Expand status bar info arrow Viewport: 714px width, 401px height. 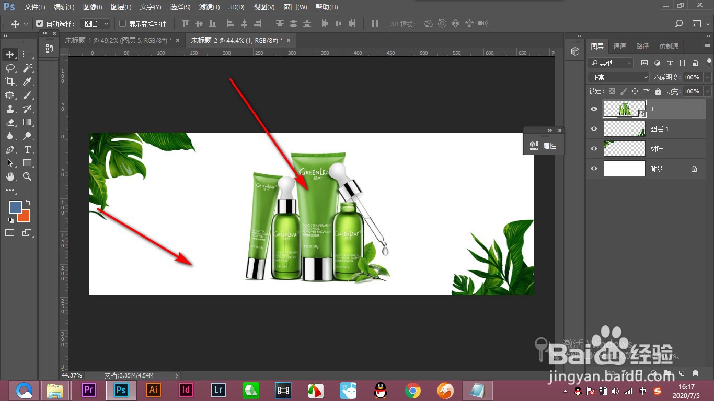pos(177,375)
